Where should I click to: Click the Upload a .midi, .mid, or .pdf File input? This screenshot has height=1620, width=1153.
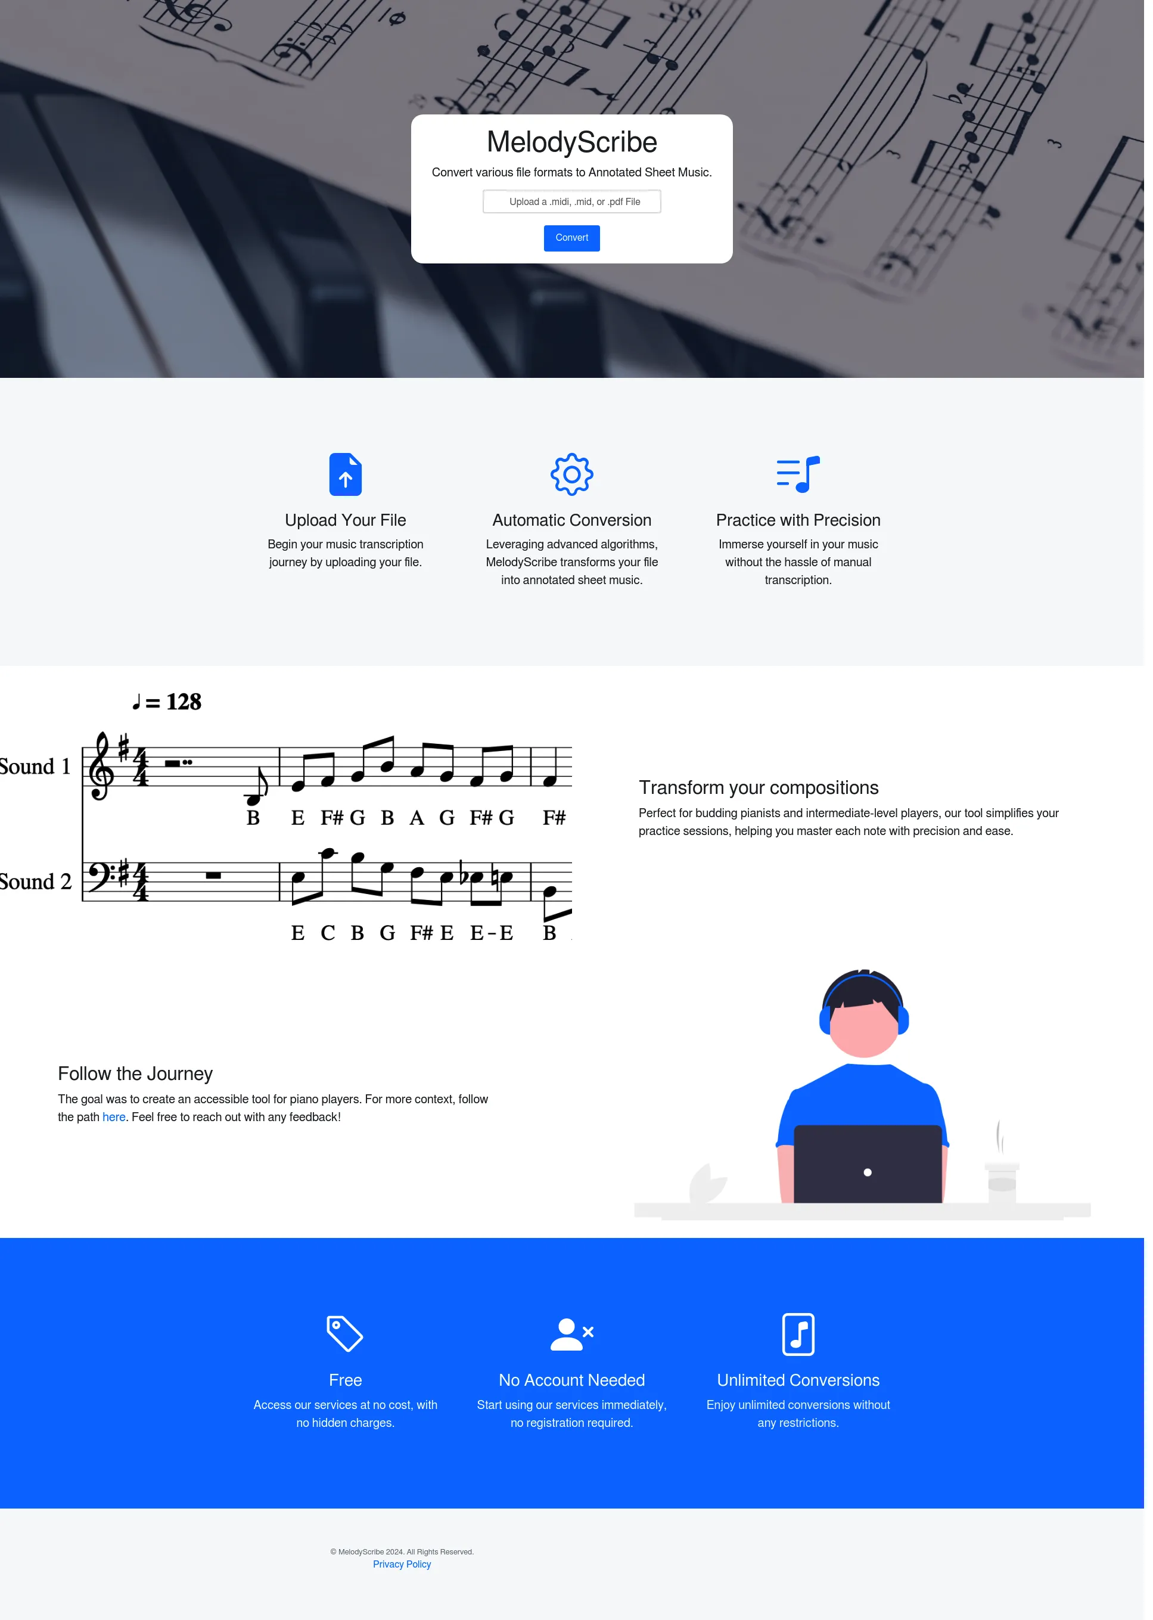pyautogui.click(x=573, y=201)
